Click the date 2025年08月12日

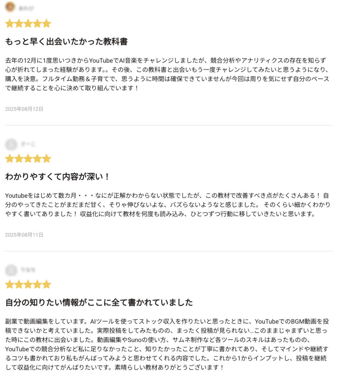point(24,109)
